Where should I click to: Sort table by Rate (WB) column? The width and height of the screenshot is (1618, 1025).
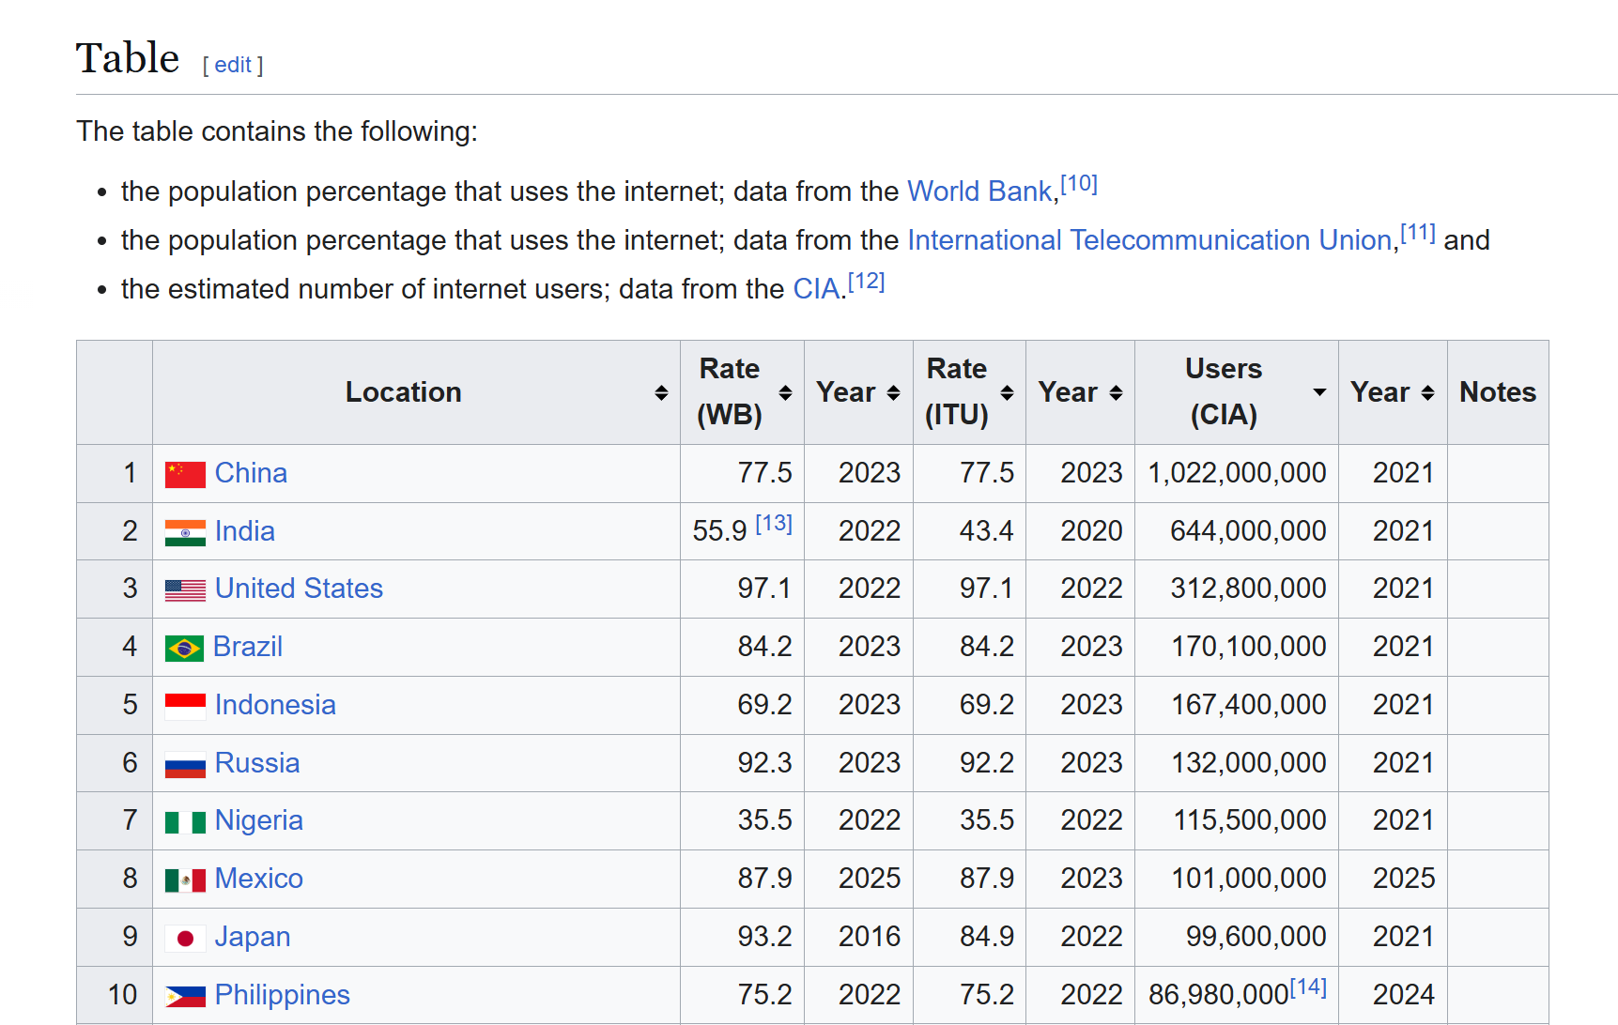pyautogui.click(x=785, y=392)
